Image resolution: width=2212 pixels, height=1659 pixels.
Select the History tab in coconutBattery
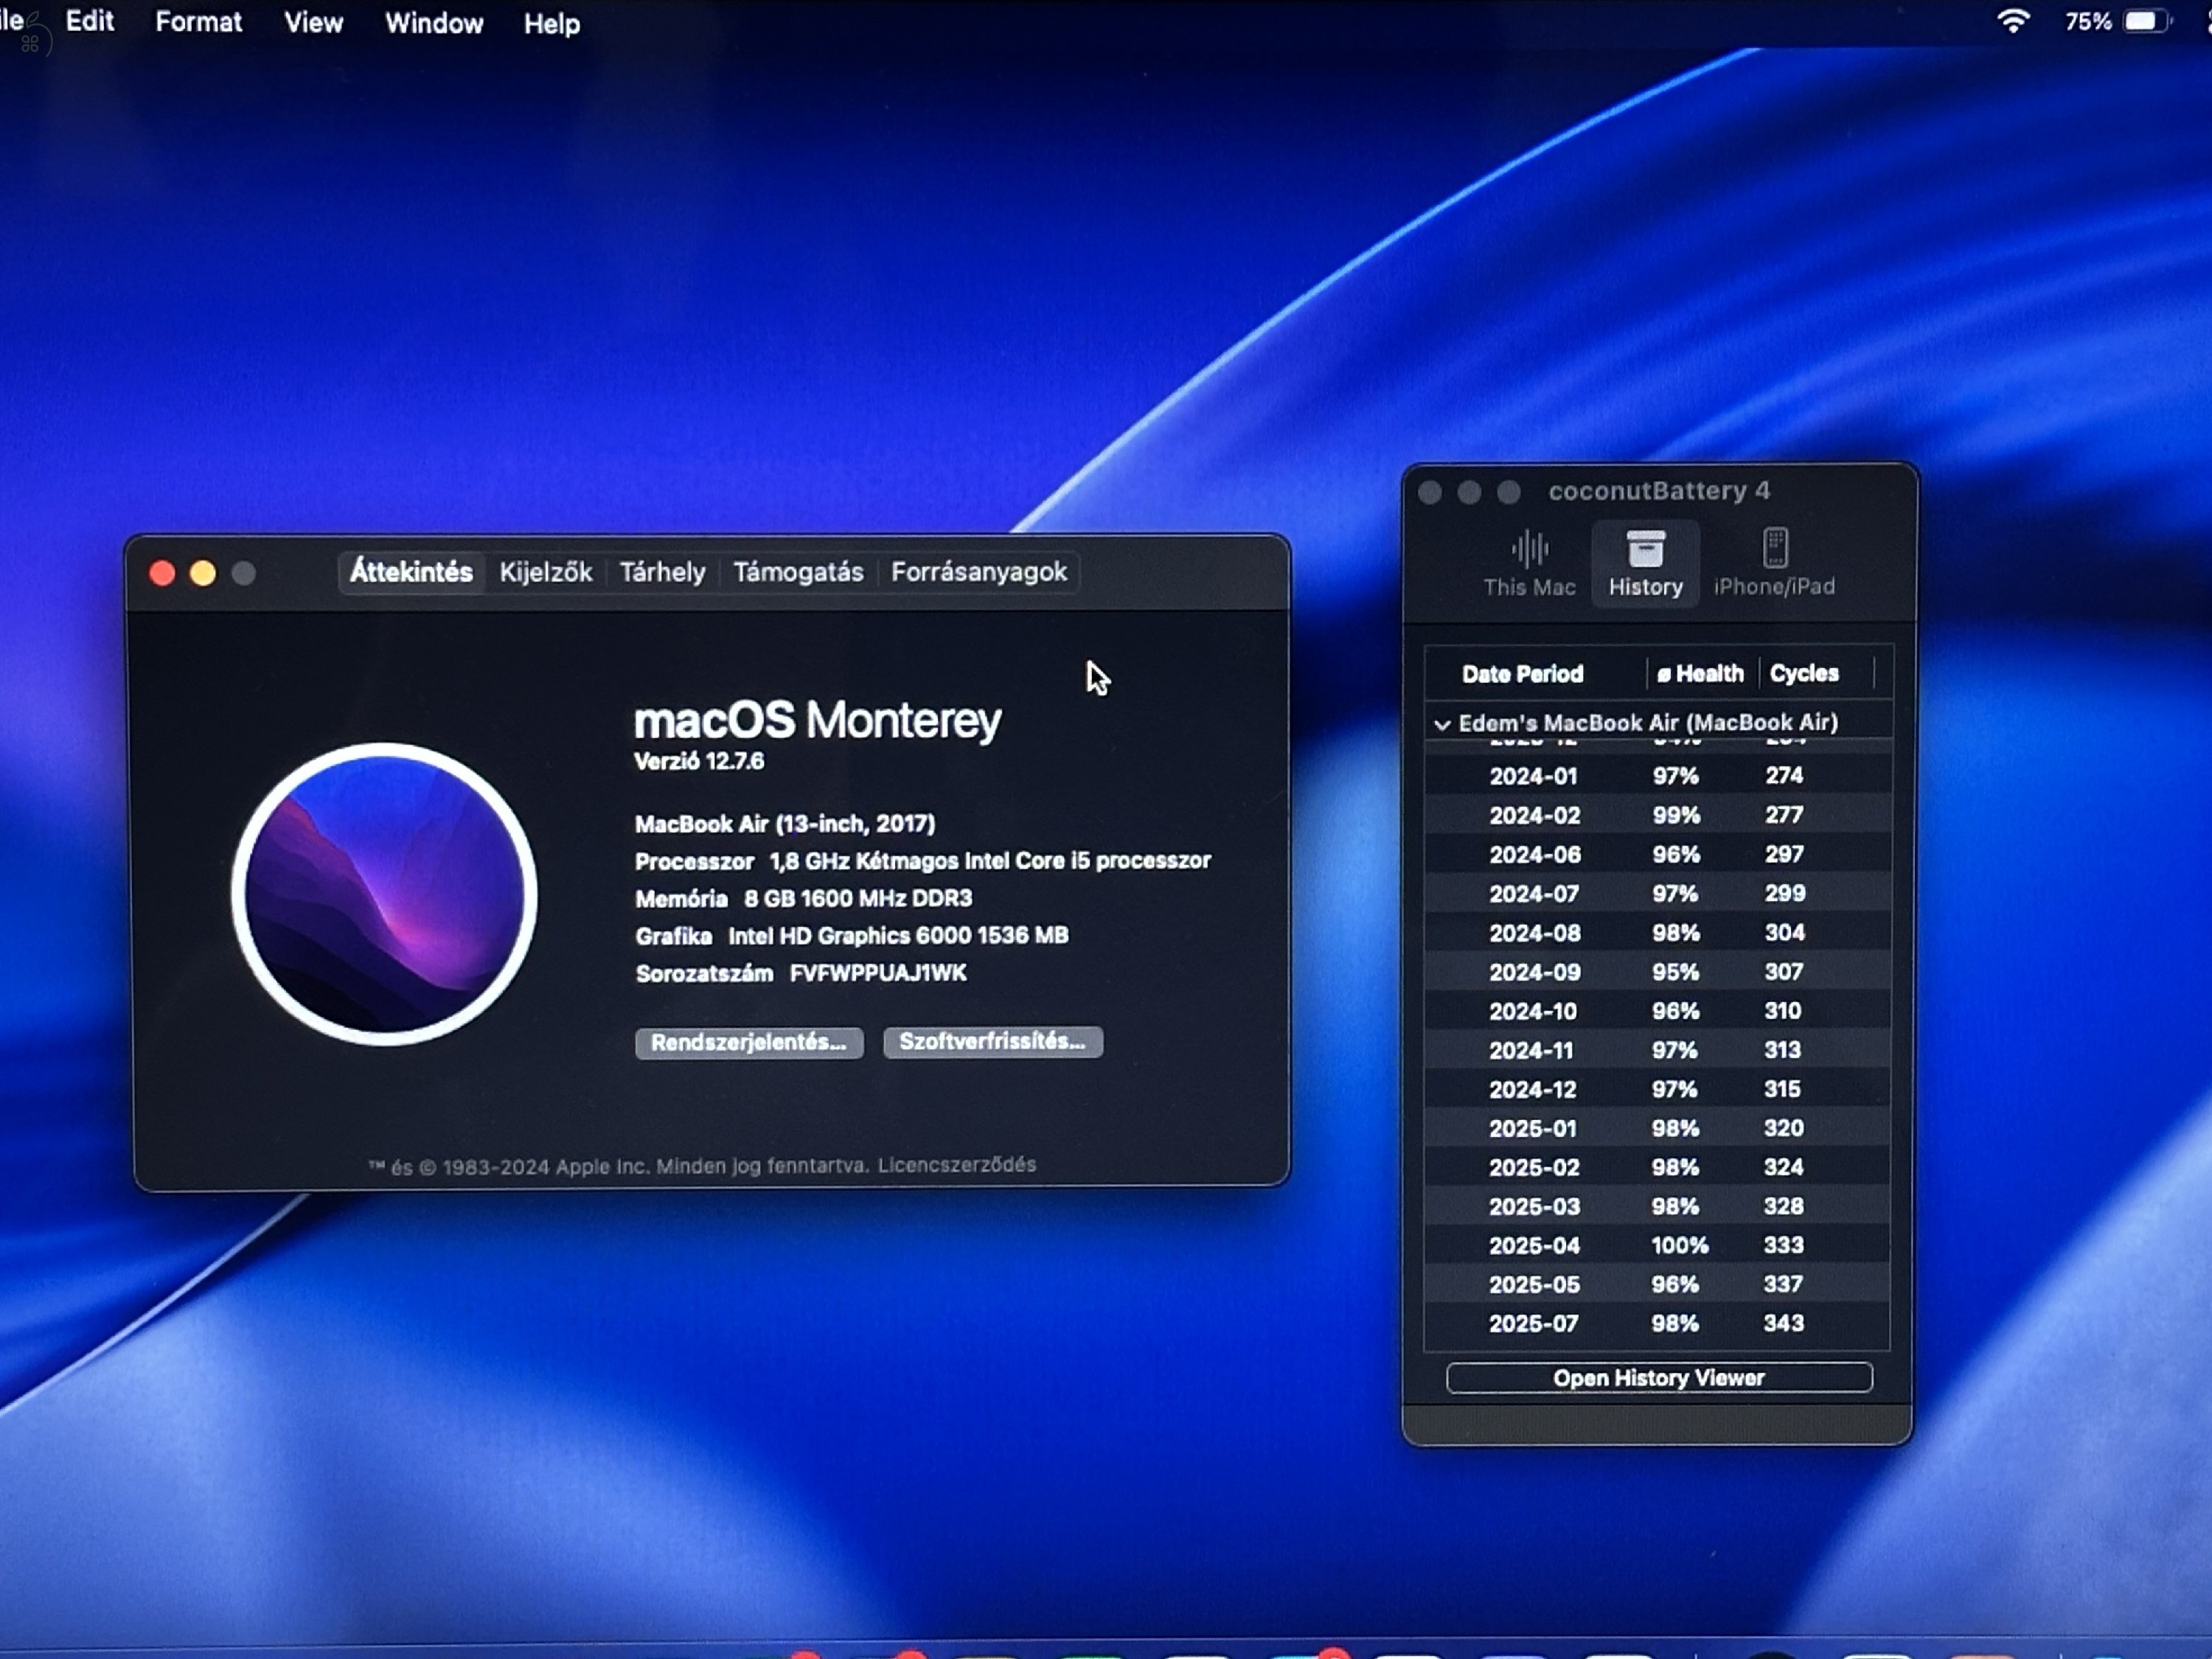[1645, 564]
